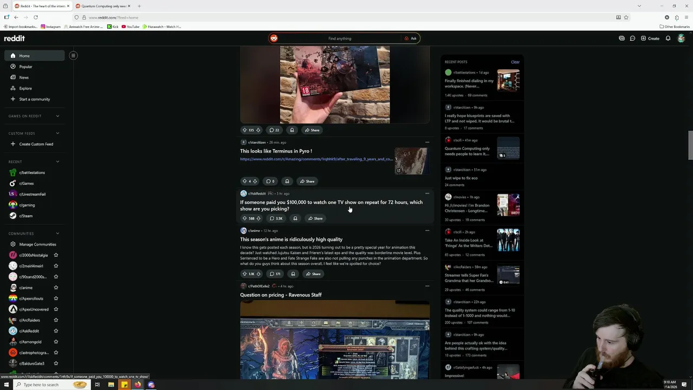Upvote the AskReddit $100,000 TV show post
This screenshot has height=390, width=693.
pyautogui.click(x=244, y=218)
